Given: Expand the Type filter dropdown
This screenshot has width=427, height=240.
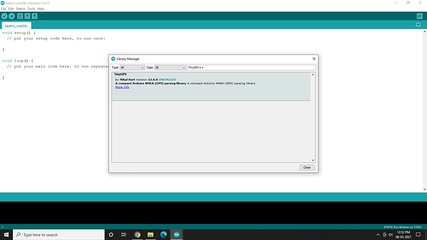Looking at the screenshot, I should tap(132, 67).
